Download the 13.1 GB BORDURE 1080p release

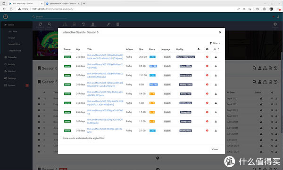click(216, 75)
